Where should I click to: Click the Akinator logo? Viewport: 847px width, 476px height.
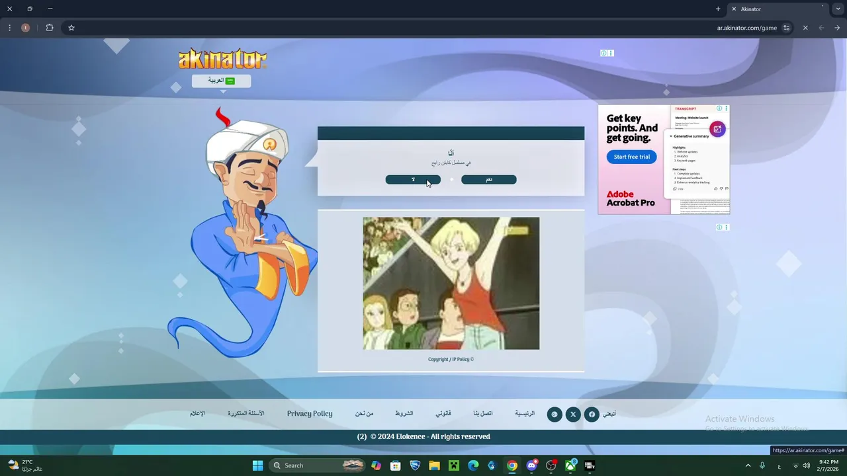point(222,59)
